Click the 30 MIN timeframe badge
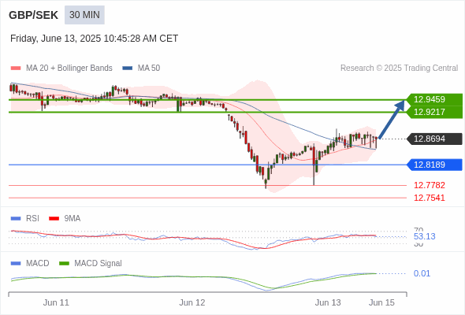This screenshot has width=465, height=315. pos(84,15)
